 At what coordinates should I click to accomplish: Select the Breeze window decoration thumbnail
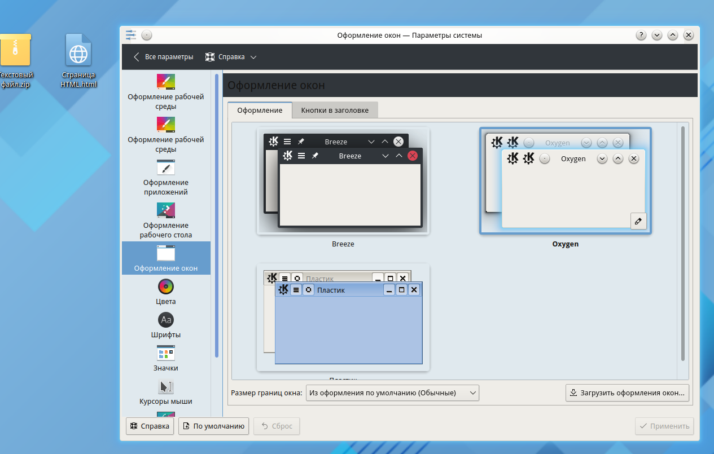coord(343,182)
